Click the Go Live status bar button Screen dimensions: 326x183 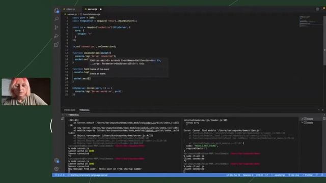click(293, 175)
